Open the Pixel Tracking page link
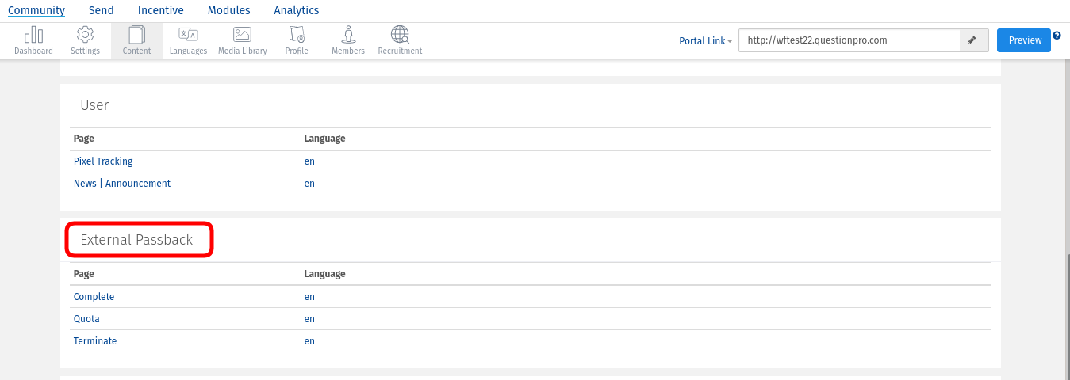The width and height of the screenshot is (1070, 380). click(103, 161)
